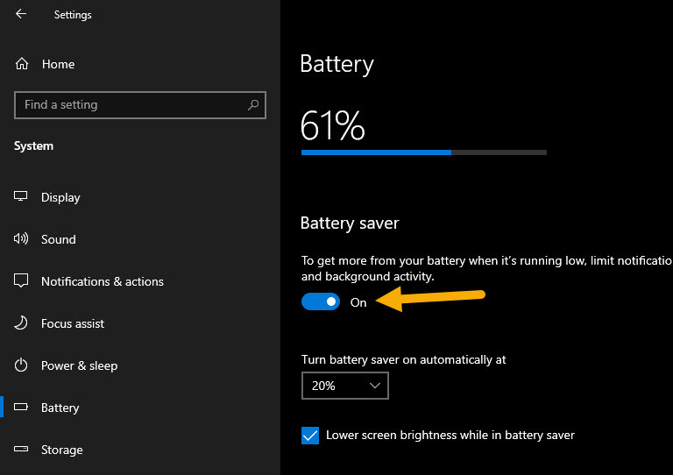Uncheck Lower screen brightness checkbox
Image resolution: width=673 pixels, height=475 pixels.
(310, 436)
